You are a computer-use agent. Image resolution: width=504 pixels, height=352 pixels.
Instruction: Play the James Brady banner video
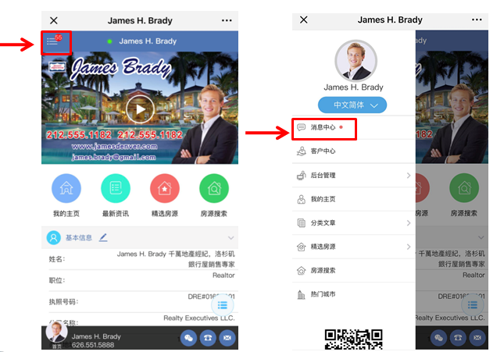click(x=140, y=109)
